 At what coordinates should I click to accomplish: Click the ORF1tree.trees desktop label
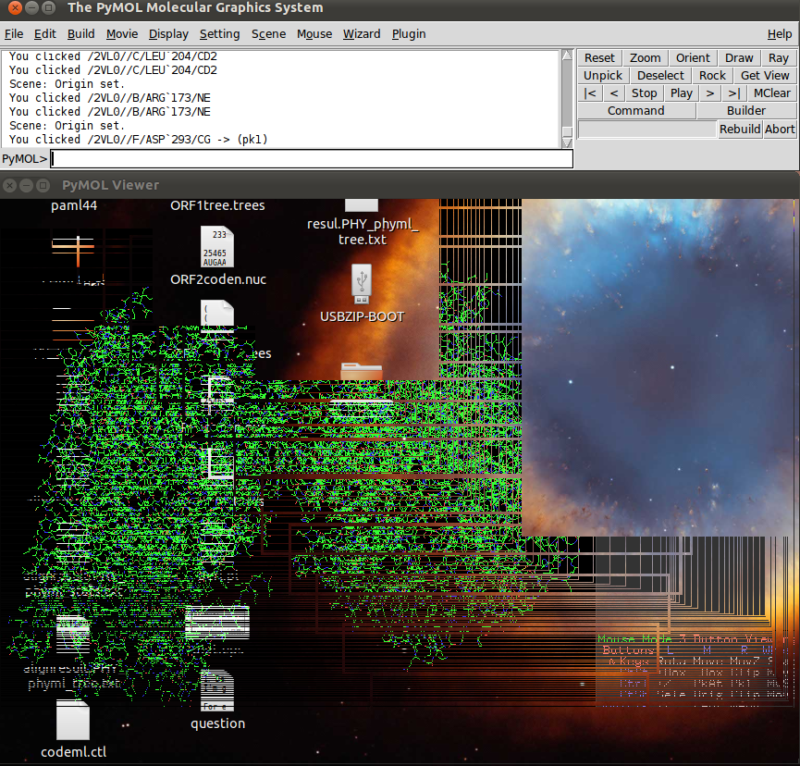[217, 205]
